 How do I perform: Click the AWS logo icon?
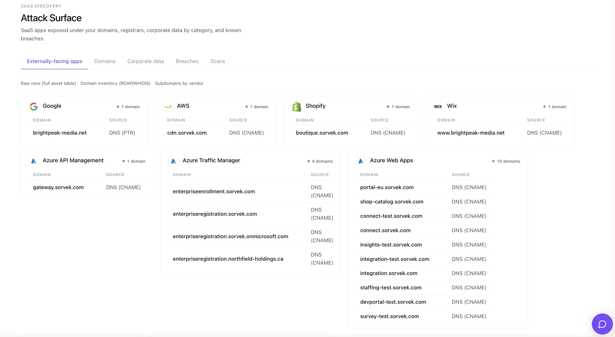coord(168,106)
